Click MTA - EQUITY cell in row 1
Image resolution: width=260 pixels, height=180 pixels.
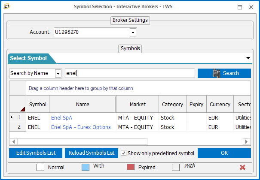(138, 118)
